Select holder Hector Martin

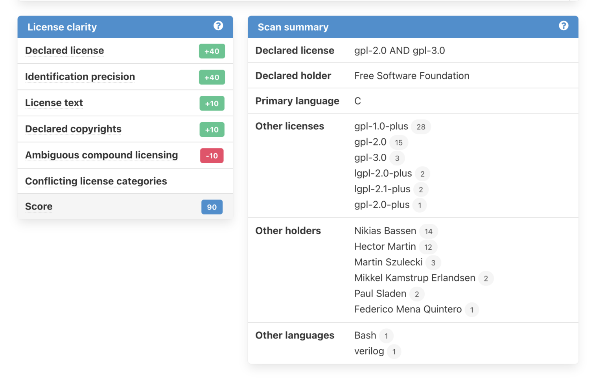pyautogui.click(x=385, y=247)
